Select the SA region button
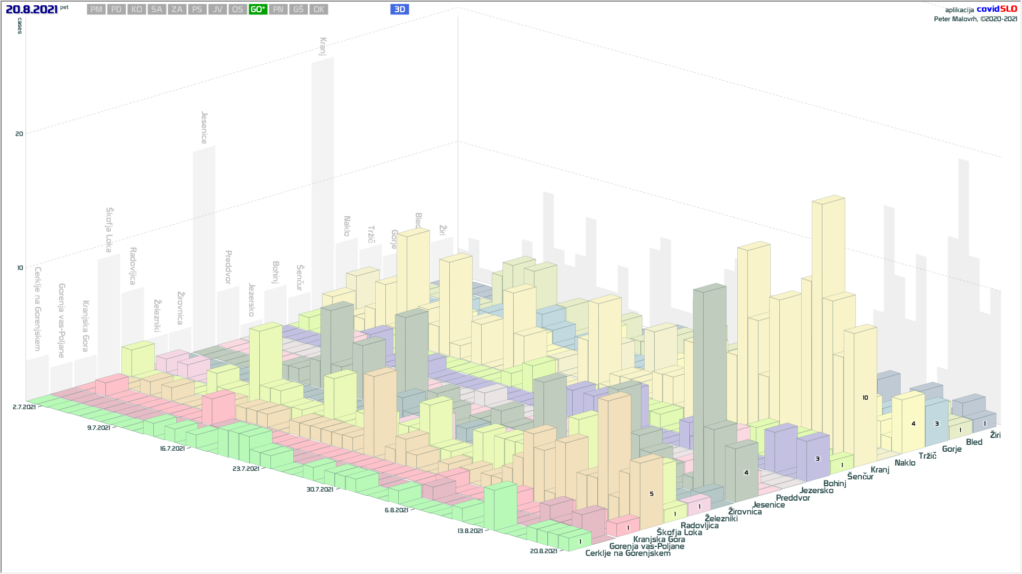This screenshot has height=574, width=1022. point(156,10)
